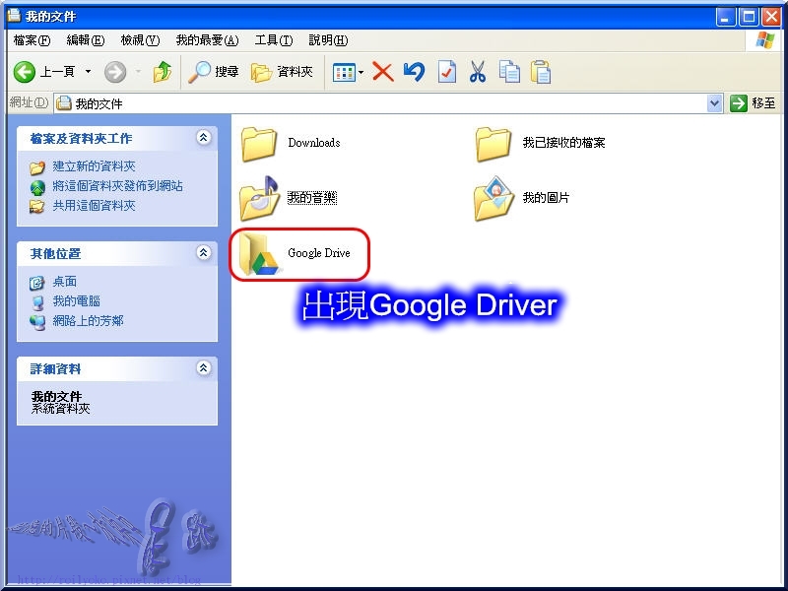Collapse the 檔案及資料夾工作 panel

pos(204,137)
